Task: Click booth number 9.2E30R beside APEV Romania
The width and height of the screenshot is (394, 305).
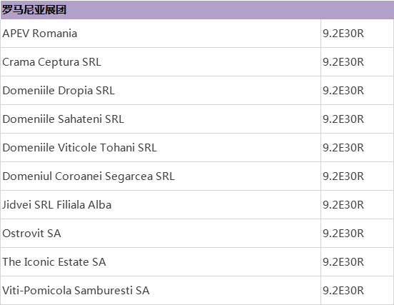Action: [343, 34]
